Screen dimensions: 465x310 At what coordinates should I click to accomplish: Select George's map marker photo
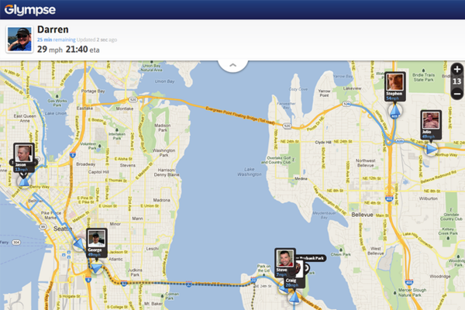tap(97, 239)
